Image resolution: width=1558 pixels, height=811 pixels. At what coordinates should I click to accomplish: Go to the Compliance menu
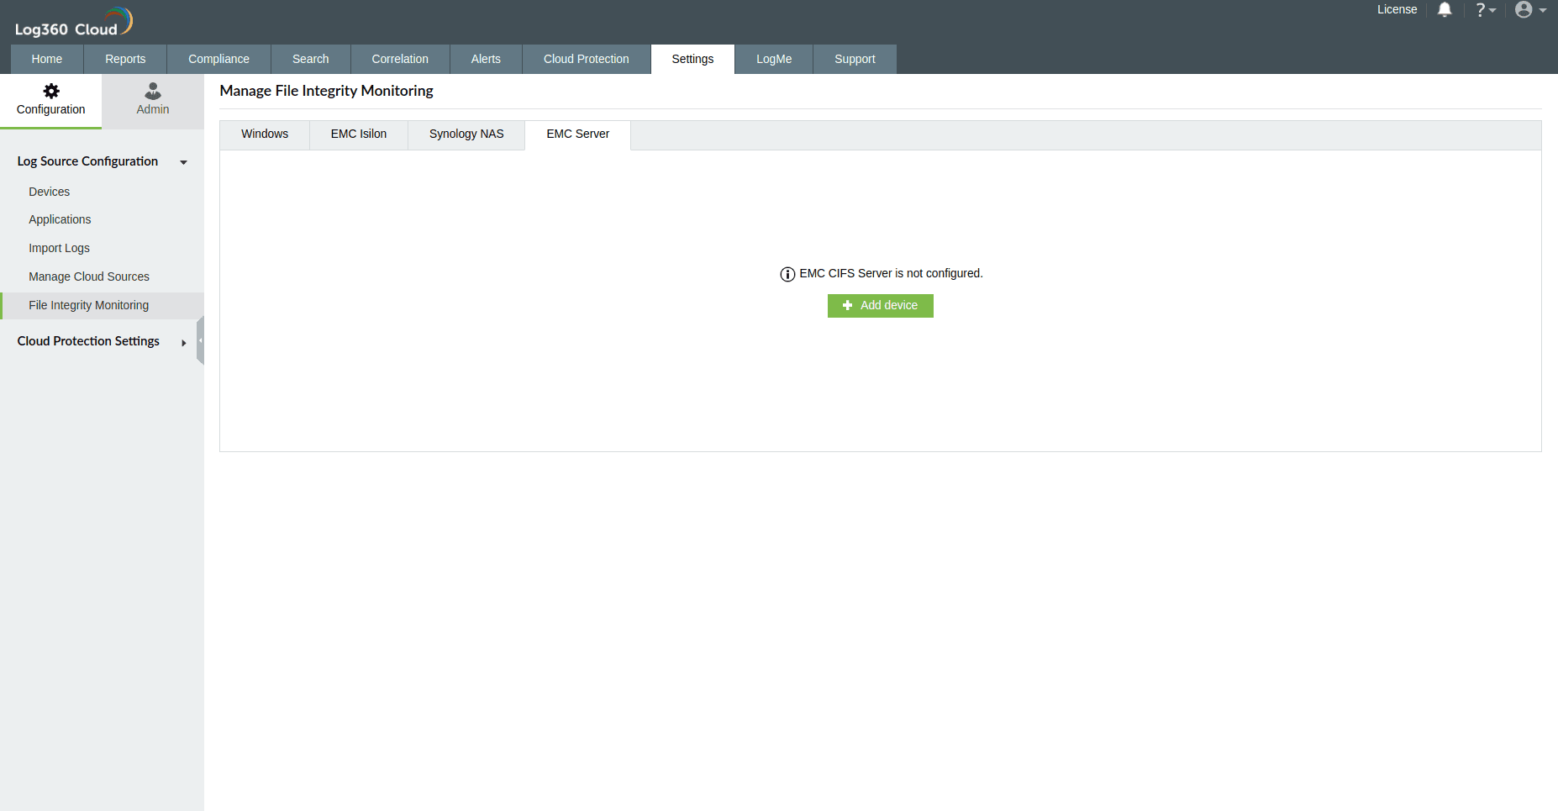pyautogui.click(x=218, y=59)
